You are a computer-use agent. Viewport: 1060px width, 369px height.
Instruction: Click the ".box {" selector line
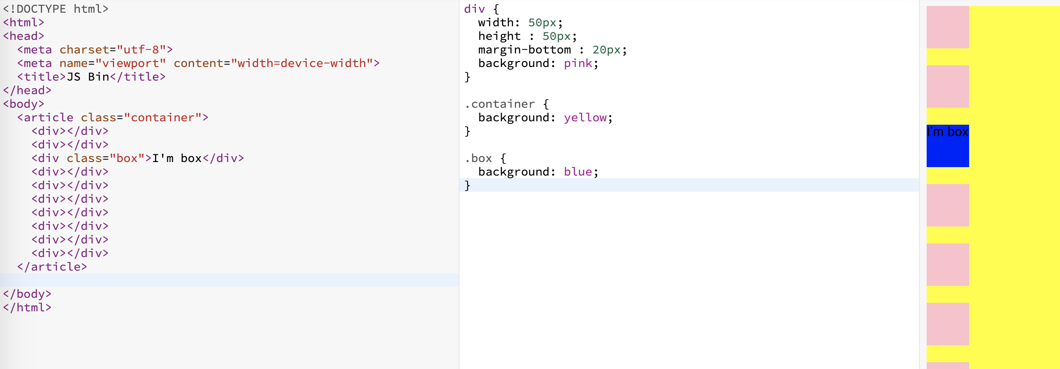[485, 158]
